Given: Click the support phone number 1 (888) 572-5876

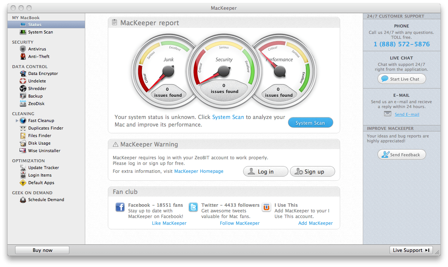Looking at the screenshot, I should coord(402,44).
